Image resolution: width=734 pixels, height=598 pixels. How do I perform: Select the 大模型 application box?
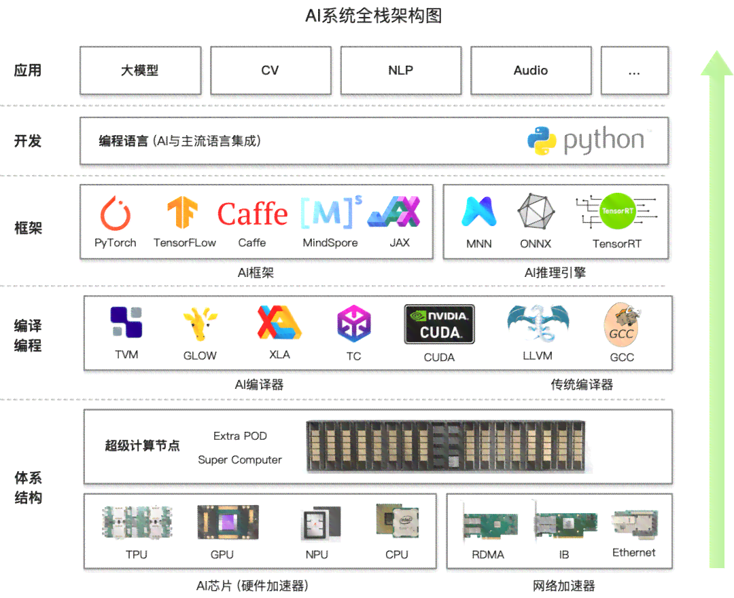(141, 71)
